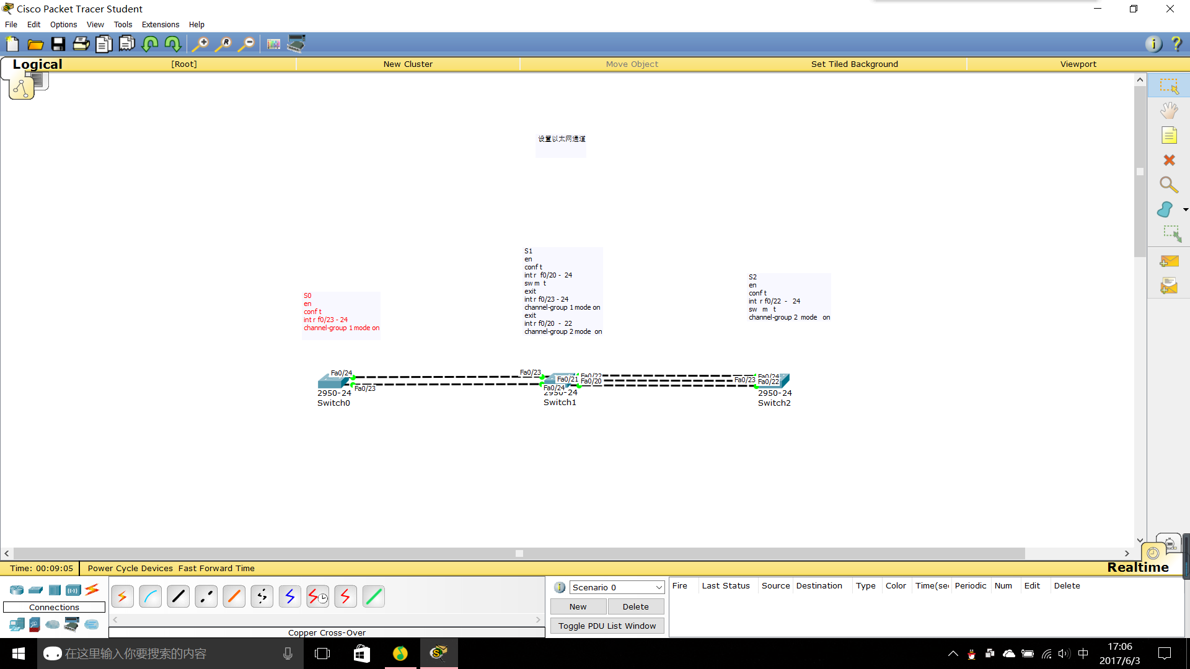This screenshot has height=669, width=1190.
Task: Open the File menu
Action: click(x=11, y=25)
